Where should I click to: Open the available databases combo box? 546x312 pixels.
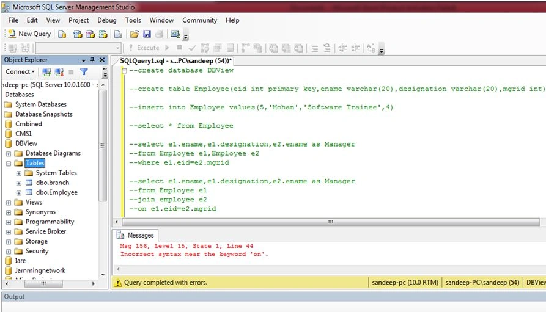pyautogui.click(x=78, y=48)
